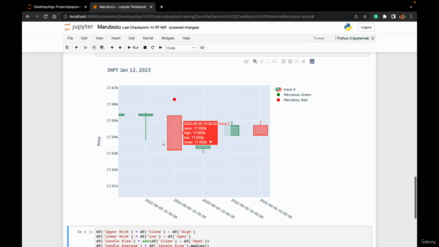Open the View menu
439x247 pixels.
[99, 38]
